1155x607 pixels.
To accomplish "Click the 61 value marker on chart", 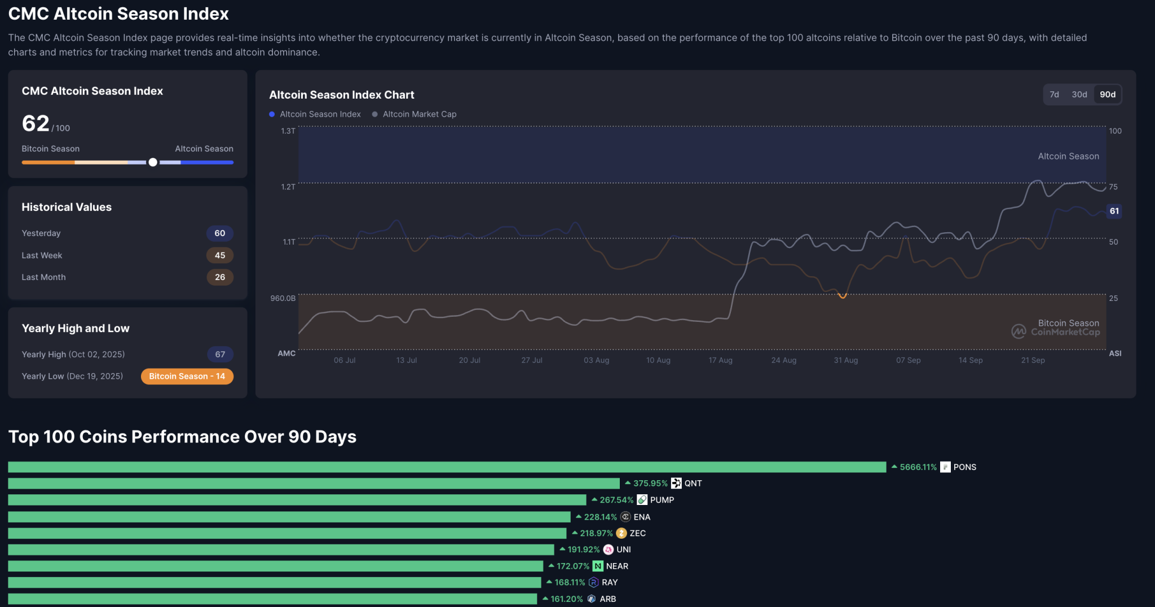I will 1114,211.
